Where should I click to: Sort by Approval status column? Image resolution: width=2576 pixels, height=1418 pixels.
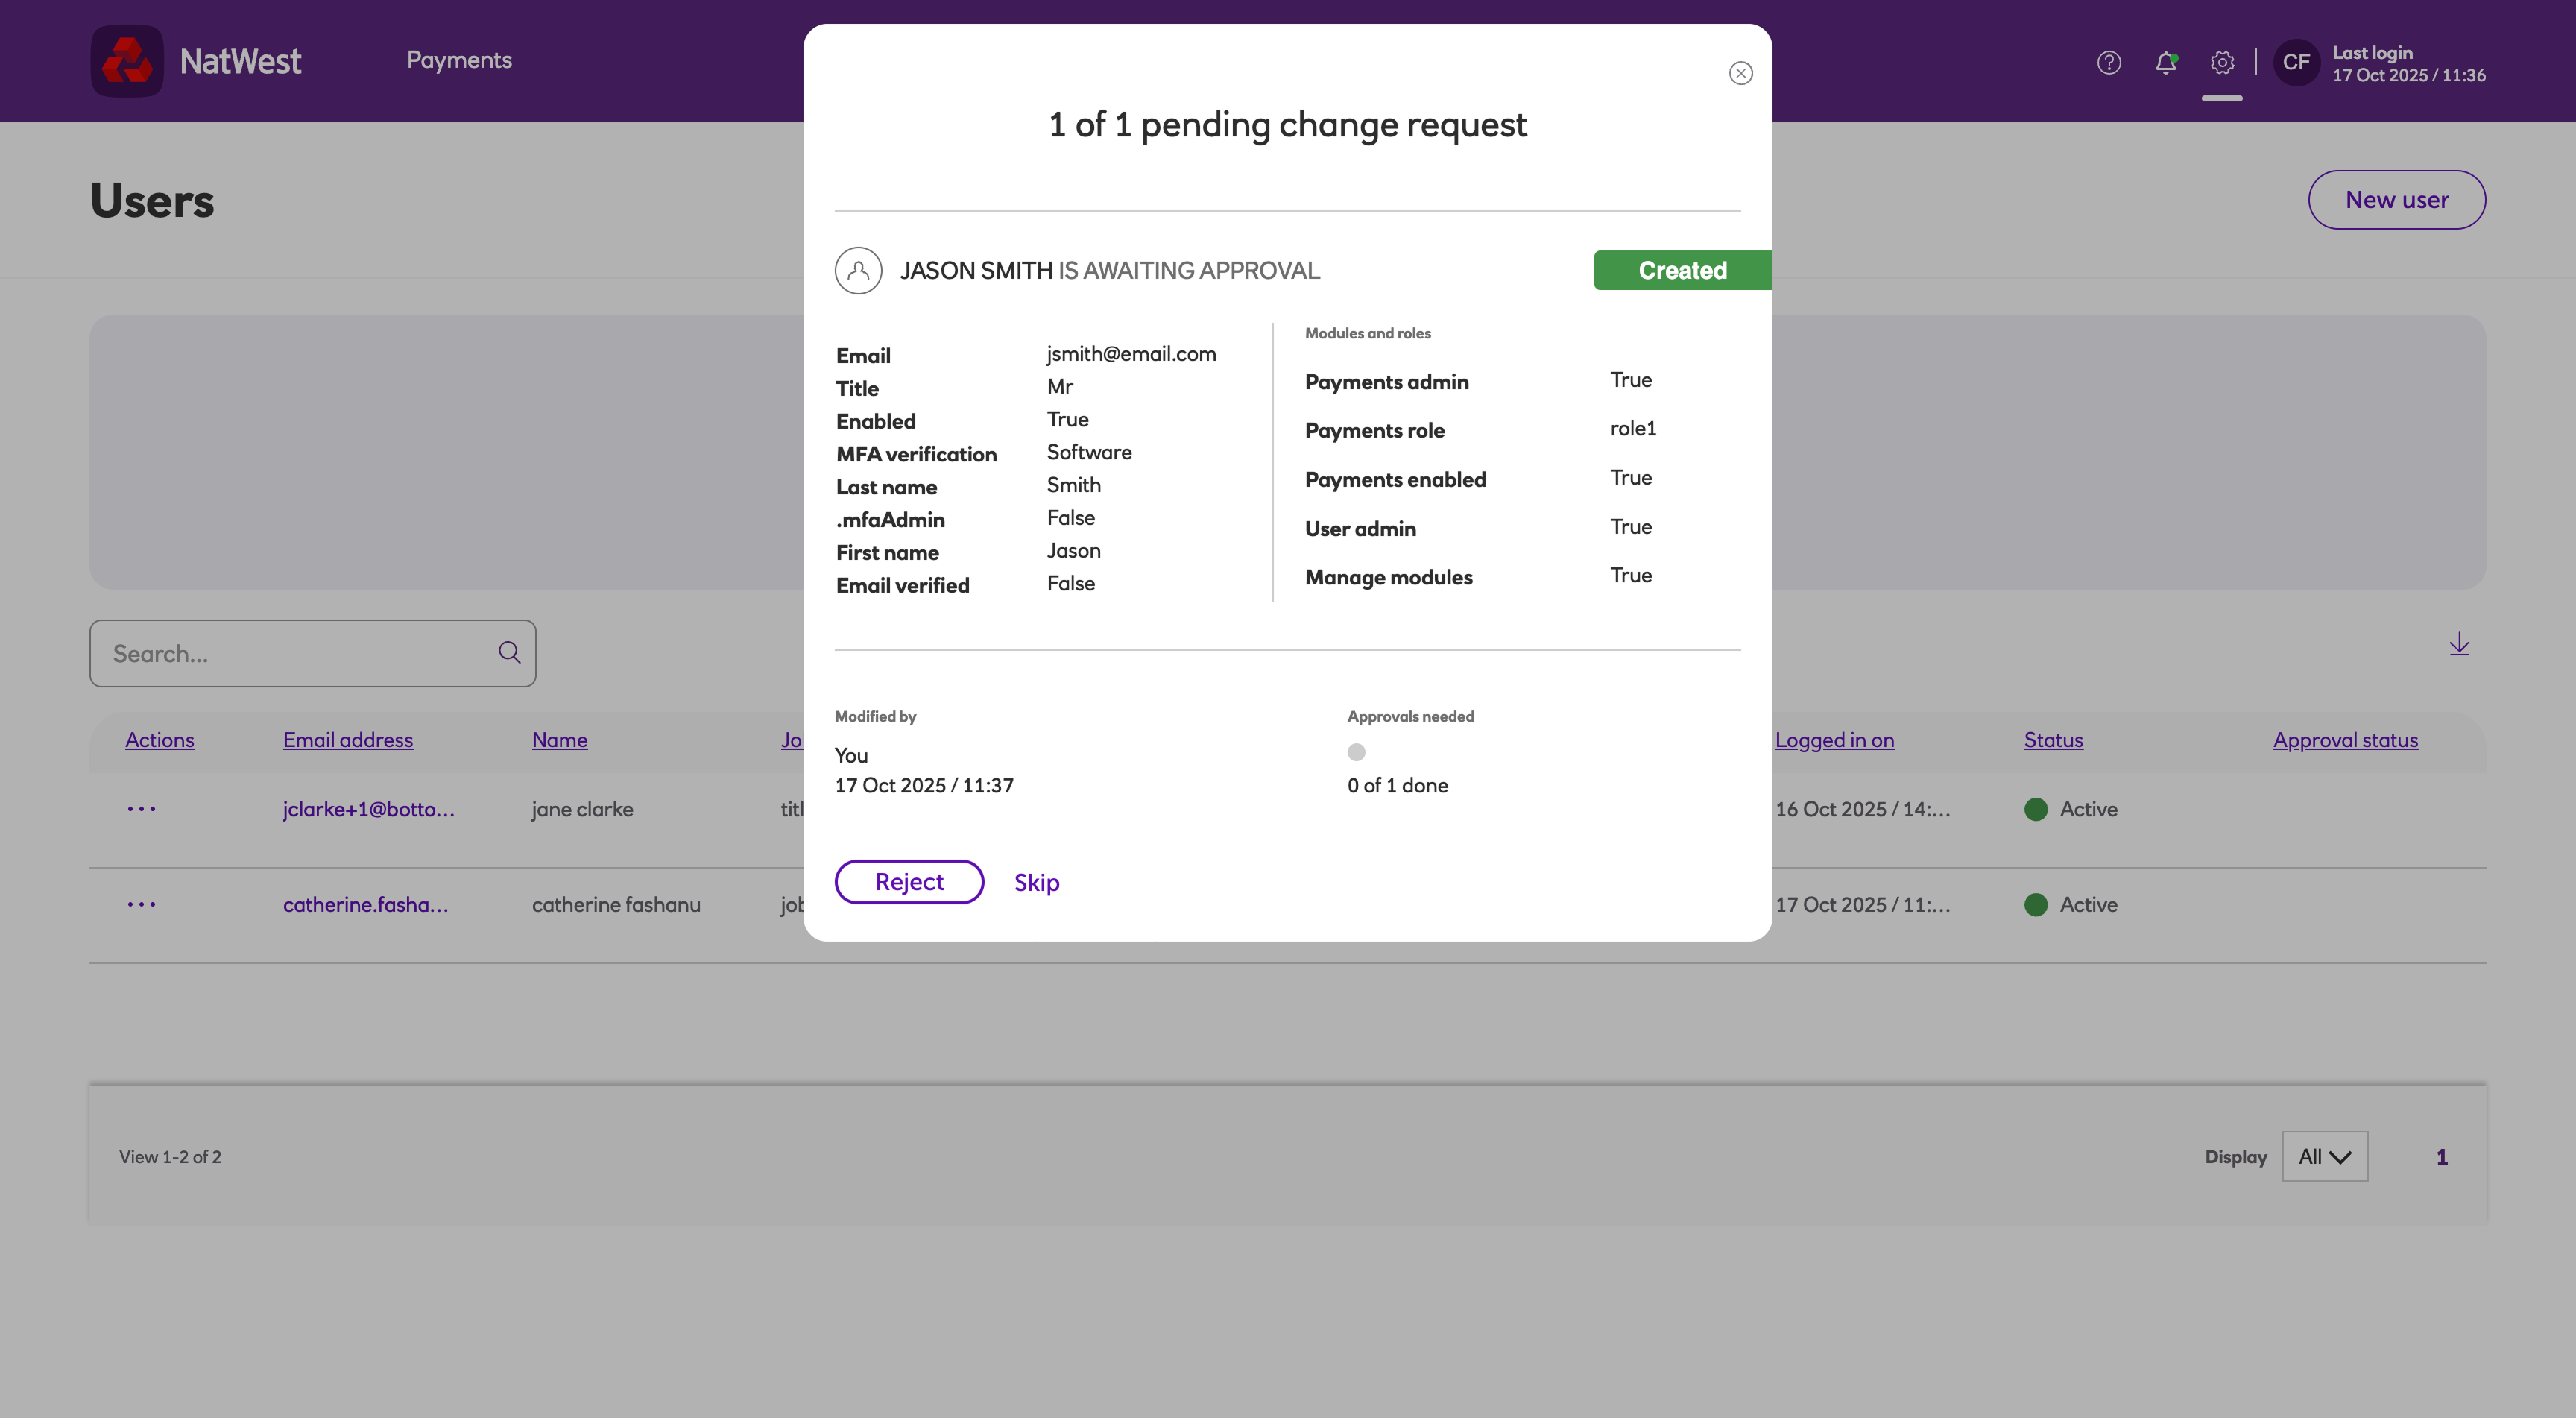click(x=2344, y=740)
